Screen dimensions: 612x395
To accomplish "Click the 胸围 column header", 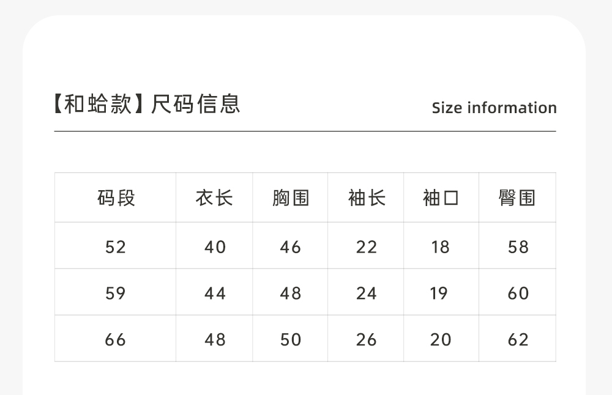I will tap(291, 198).
